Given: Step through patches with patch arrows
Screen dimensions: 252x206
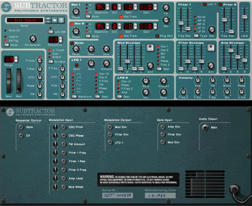Looking at the screenshot, I should tap(48, 20).
